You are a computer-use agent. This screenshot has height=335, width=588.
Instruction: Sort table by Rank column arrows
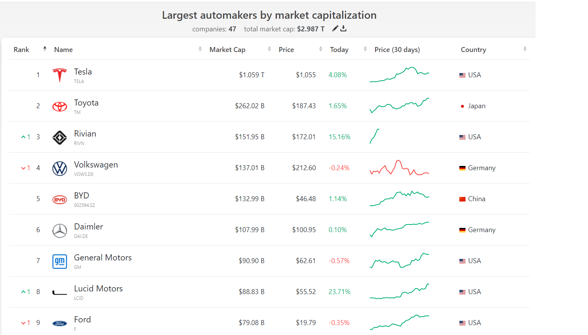[x=45, y=49]
